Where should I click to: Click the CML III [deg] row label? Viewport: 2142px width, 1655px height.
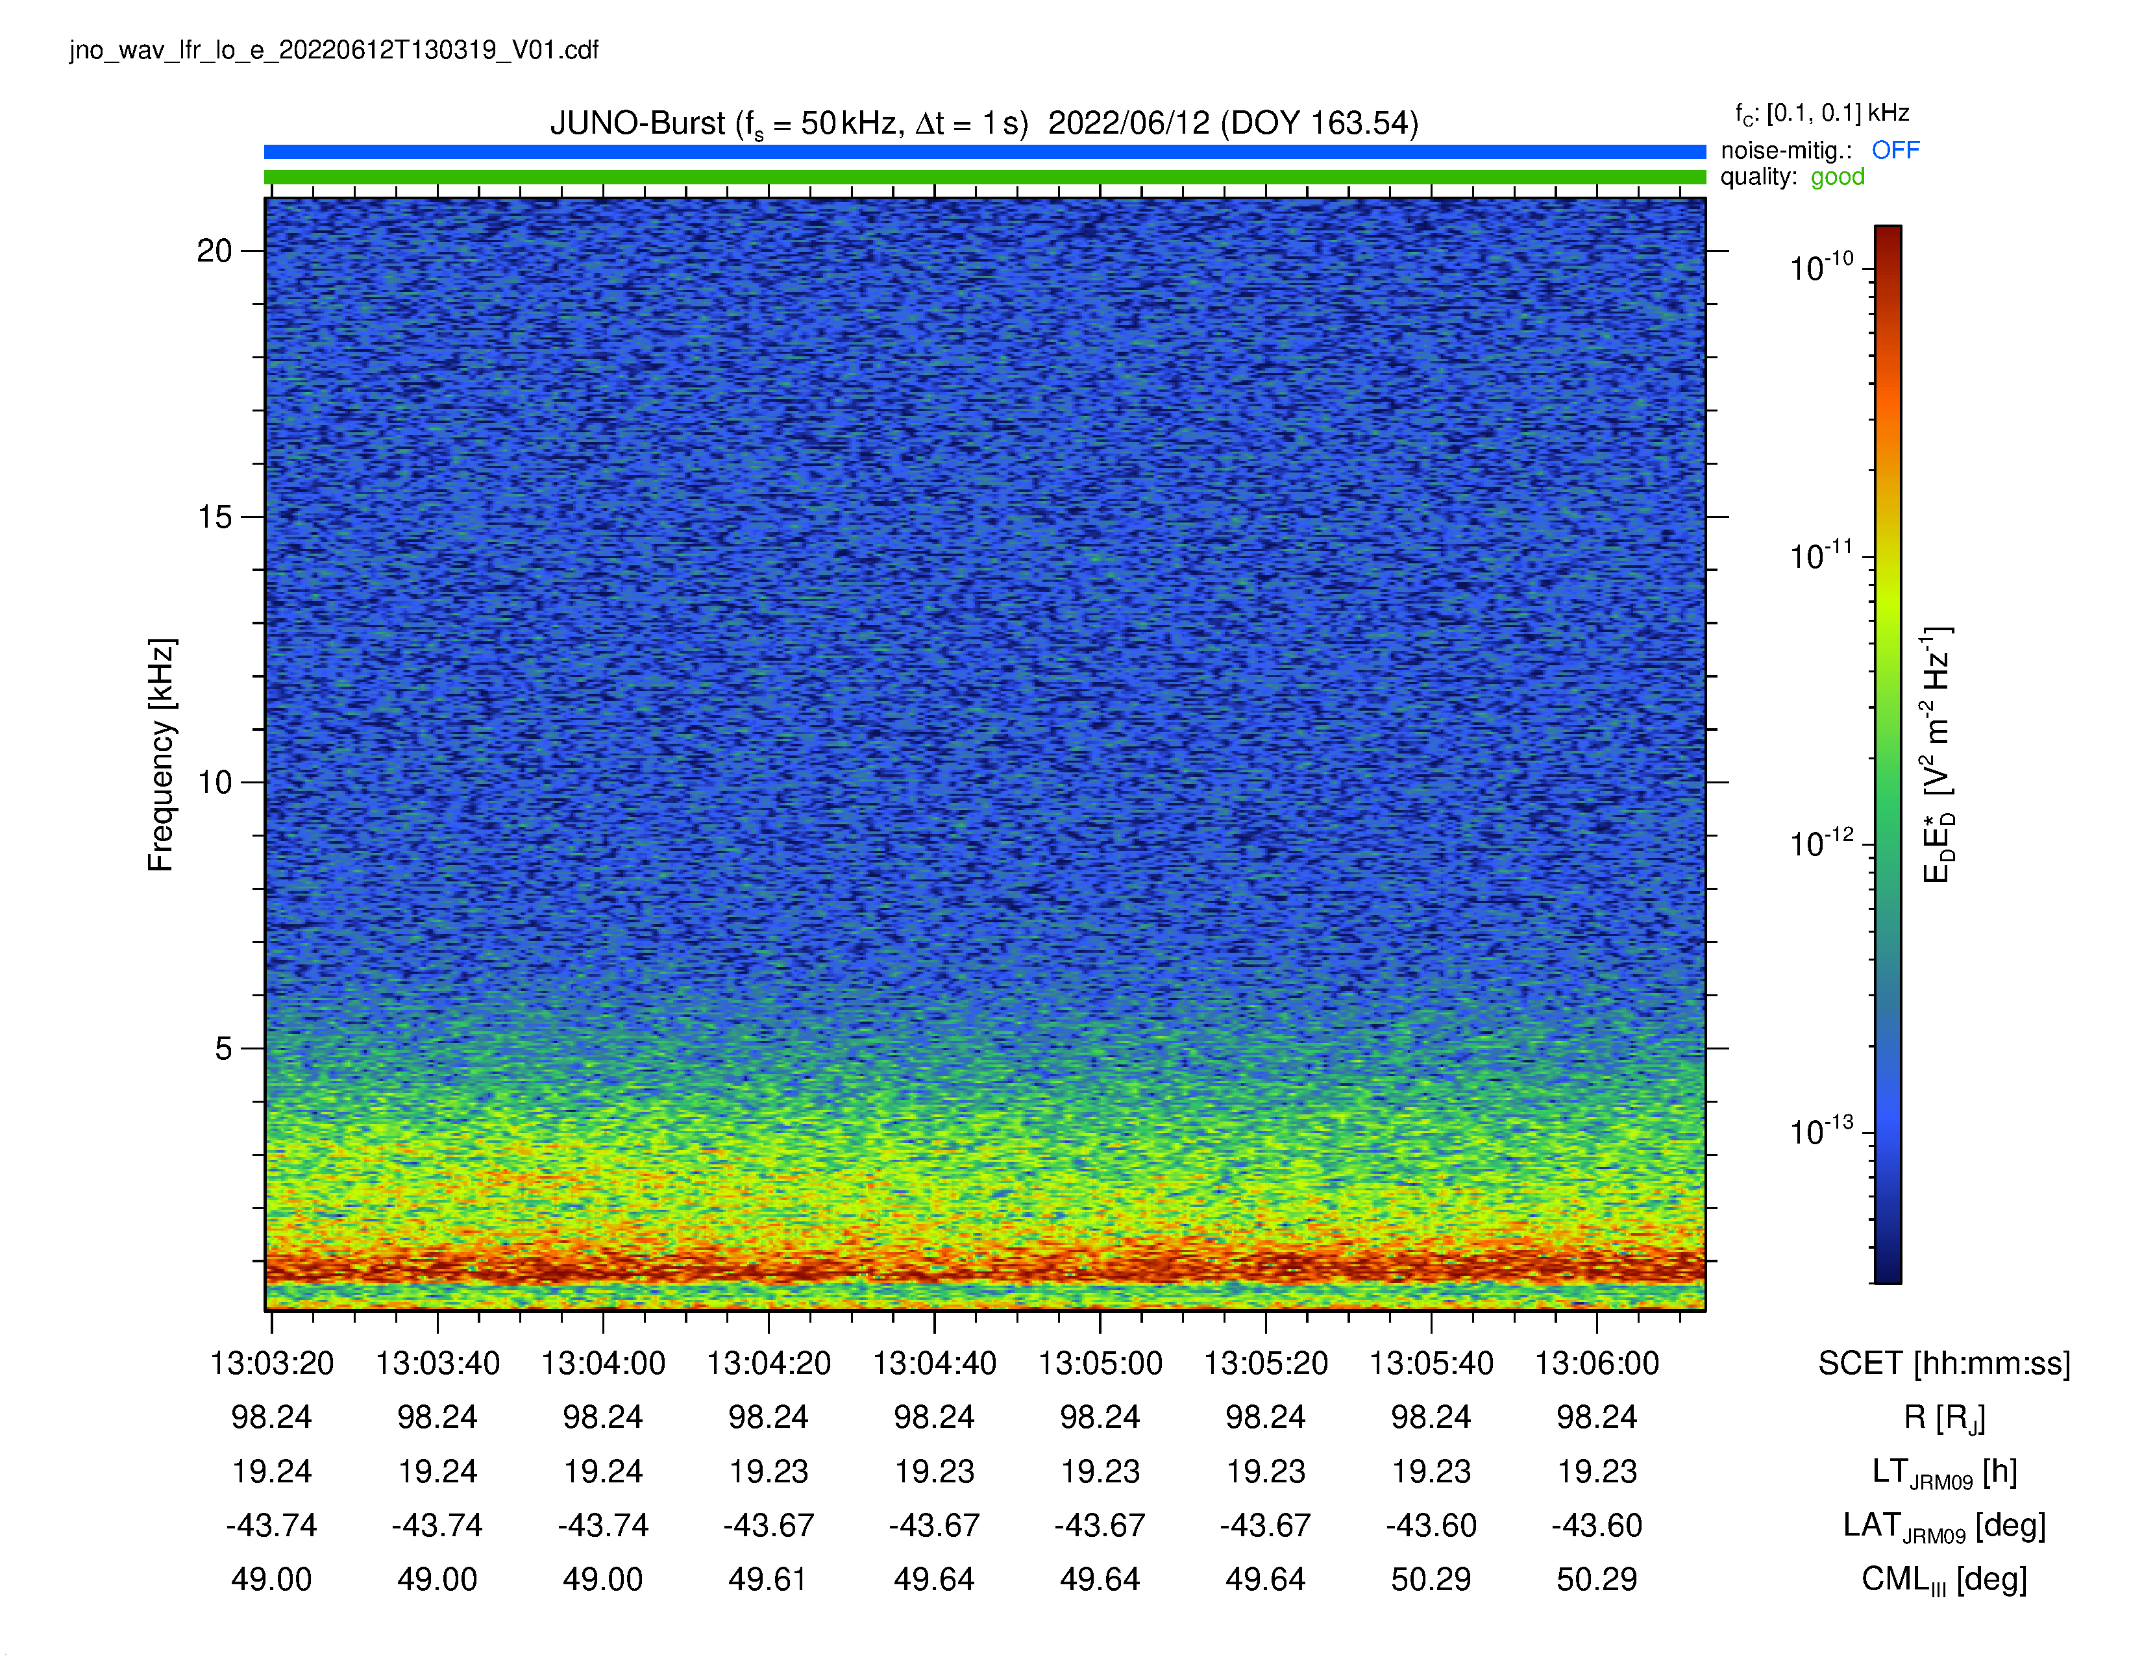point(1945,1580)
